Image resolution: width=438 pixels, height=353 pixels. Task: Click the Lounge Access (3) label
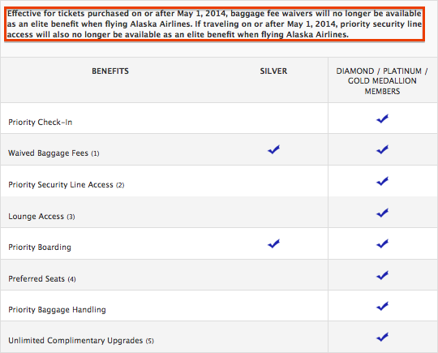tap(41, 217)
